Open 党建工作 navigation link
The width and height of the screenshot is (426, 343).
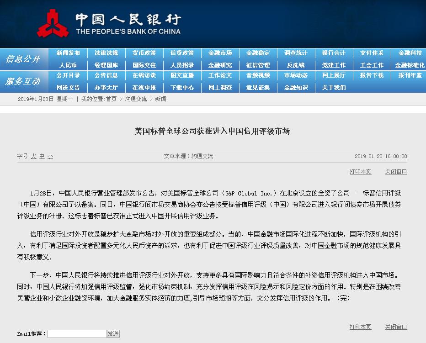(x=334, y=65)
